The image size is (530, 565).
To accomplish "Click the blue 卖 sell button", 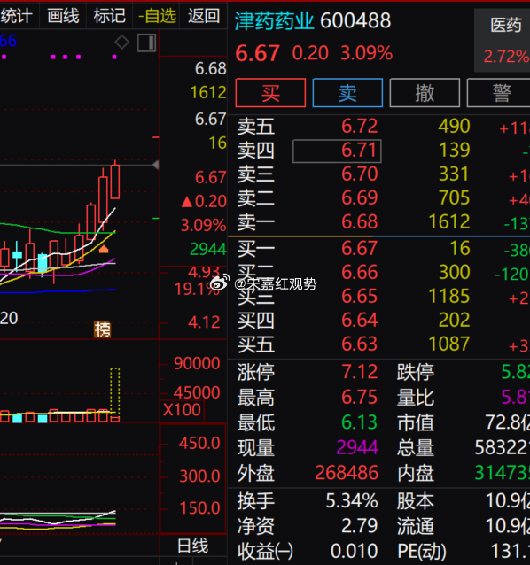I will [x=347, y=93].
